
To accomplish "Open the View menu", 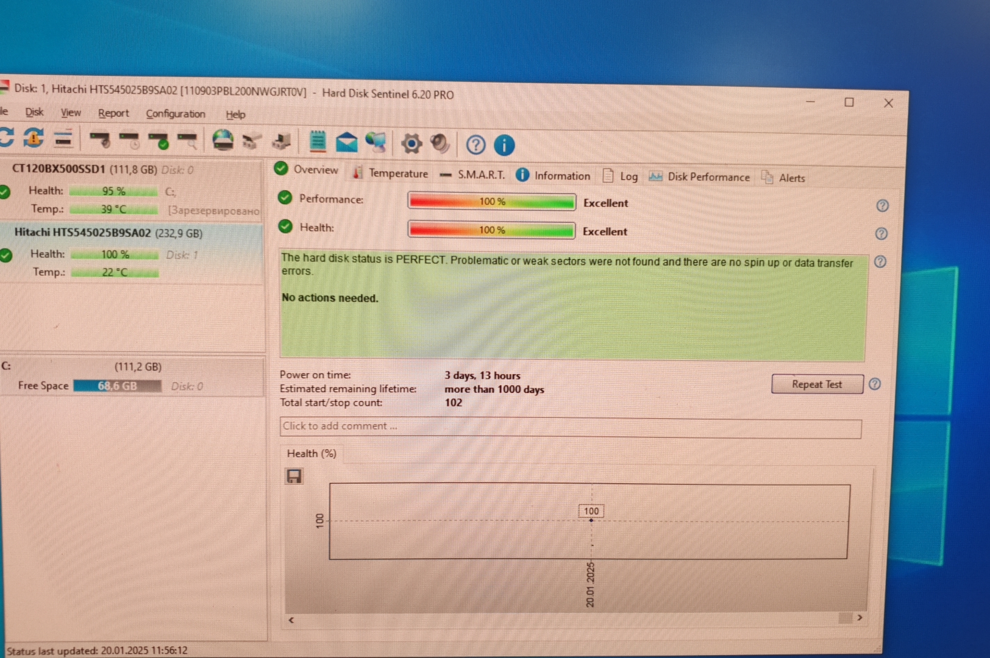I will click(x=71, y=113).
